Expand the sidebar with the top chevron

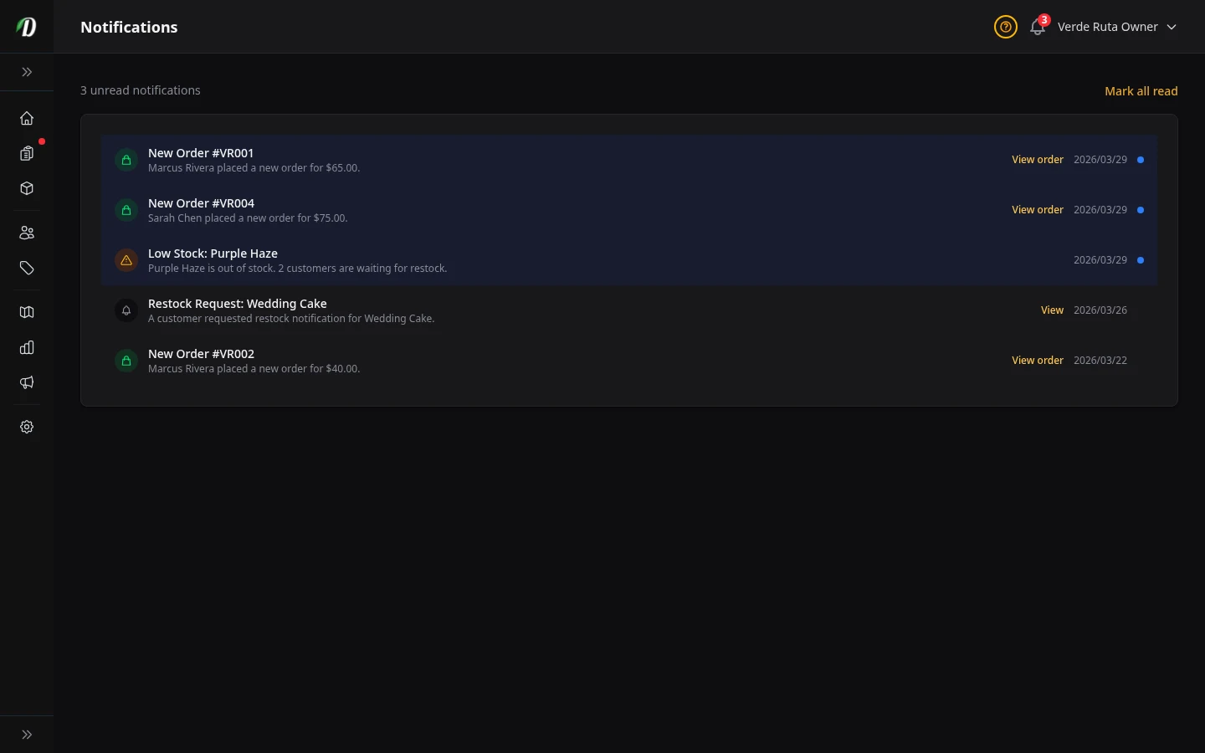point(27,72)
